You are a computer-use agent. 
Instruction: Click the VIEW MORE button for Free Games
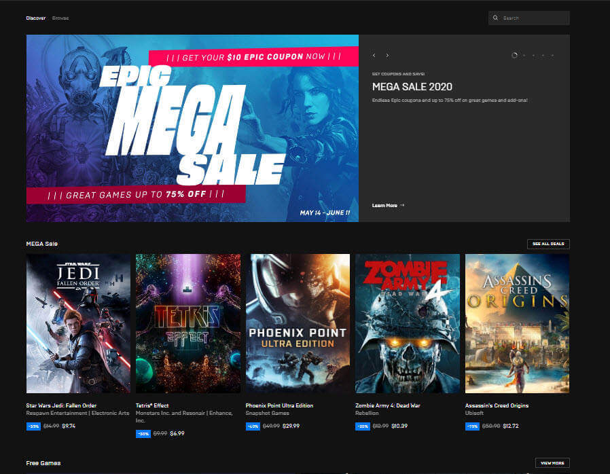[552, 462]
